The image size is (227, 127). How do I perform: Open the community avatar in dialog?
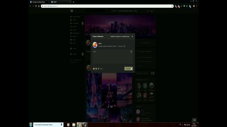95,45
